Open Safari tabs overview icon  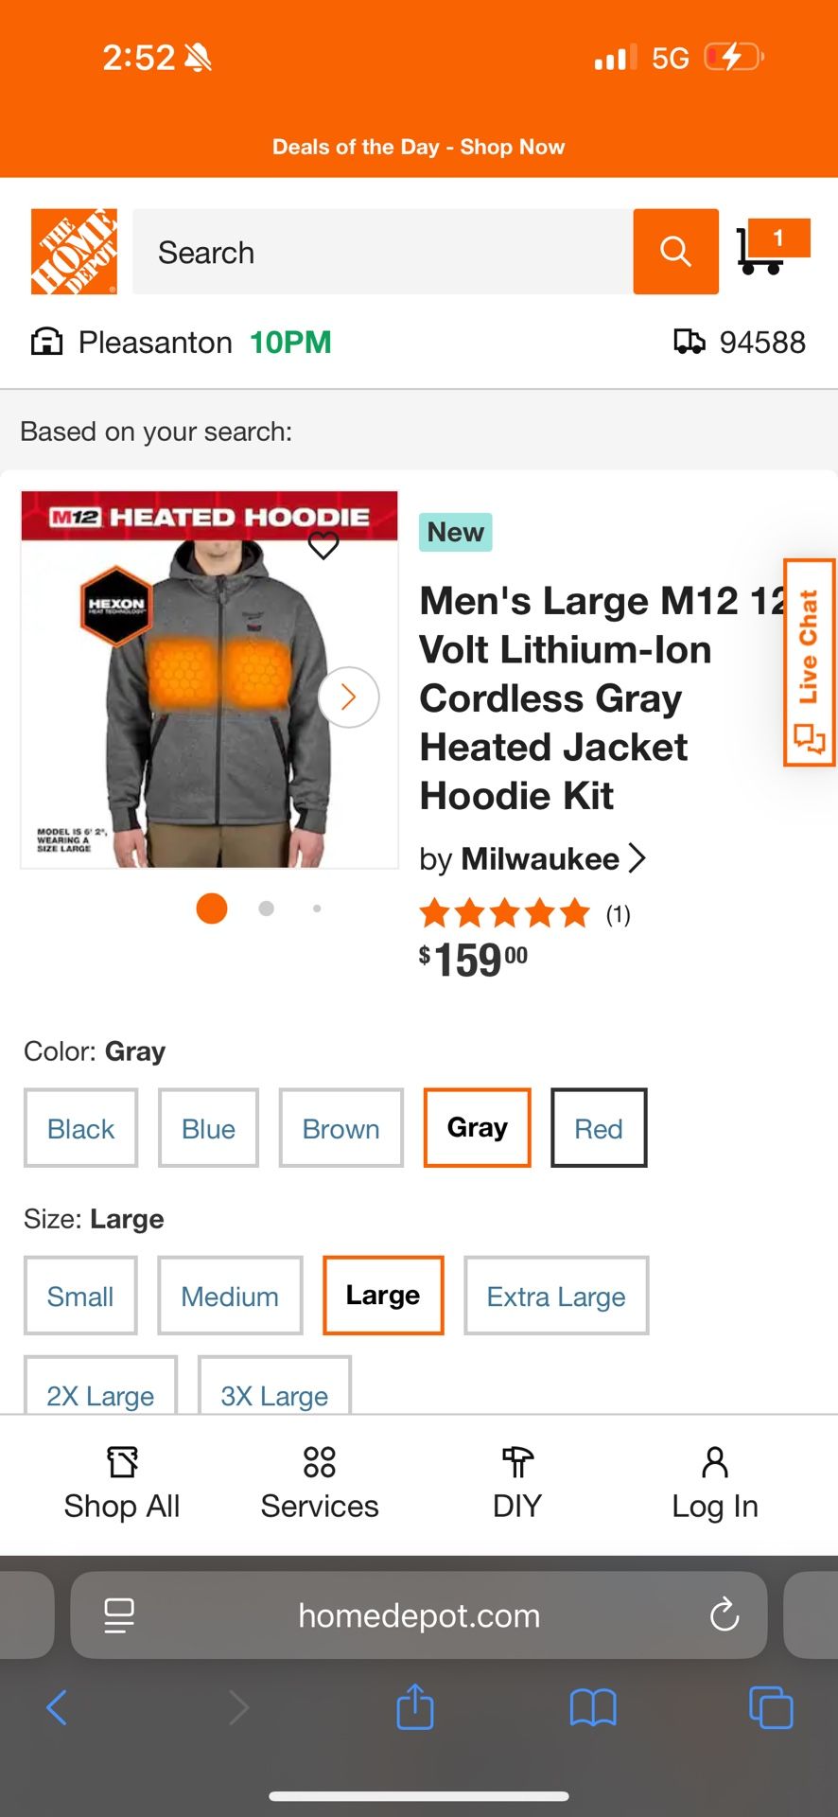771,1707
